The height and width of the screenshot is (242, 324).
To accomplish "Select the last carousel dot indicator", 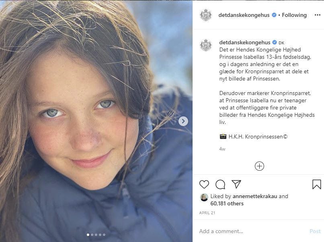I will click(104, 234).
